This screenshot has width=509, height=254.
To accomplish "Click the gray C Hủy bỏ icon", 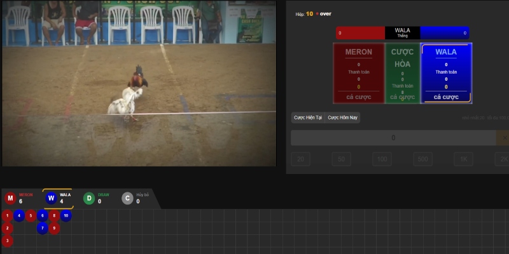I will pos(128,198).
